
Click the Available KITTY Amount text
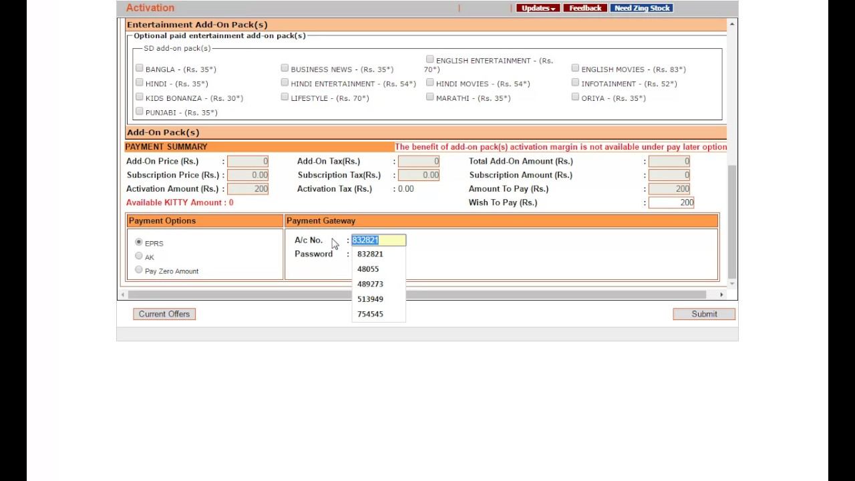point(180,202)
